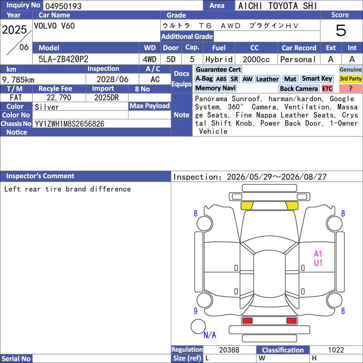
Task: Click the Left rear tire comment
Action: pos(67,189)
